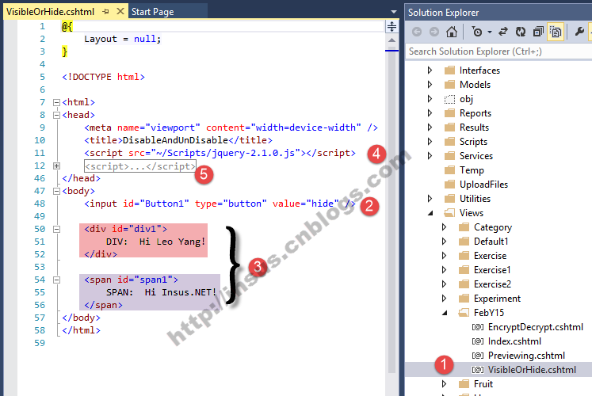592x396 pixels.
Task: Expand the Category folder under Views
Action: tap(444, 227)
